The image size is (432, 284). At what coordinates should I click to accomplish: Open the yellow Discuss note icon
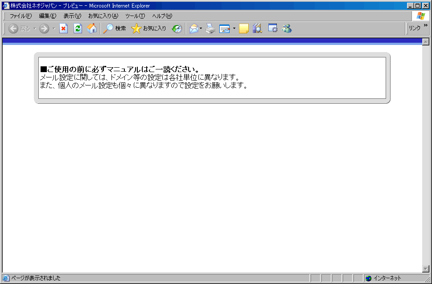tap(243, 28)
